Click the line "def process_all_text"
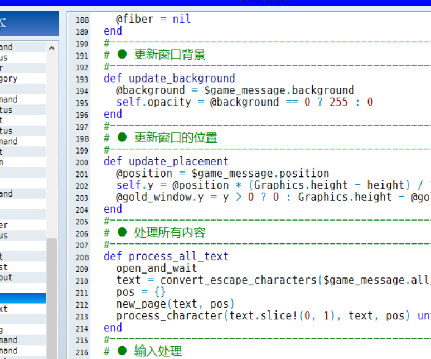Image resolution: width=431 pixels, height=359 pixels. [x=166, y=256]
